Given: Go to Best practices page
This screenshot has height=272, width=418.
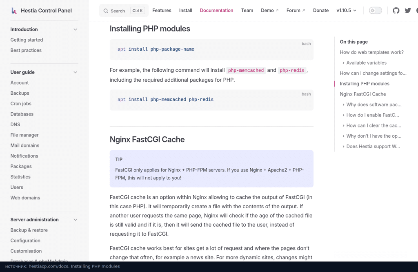Looking at the screenshot, I should (26, 50).
